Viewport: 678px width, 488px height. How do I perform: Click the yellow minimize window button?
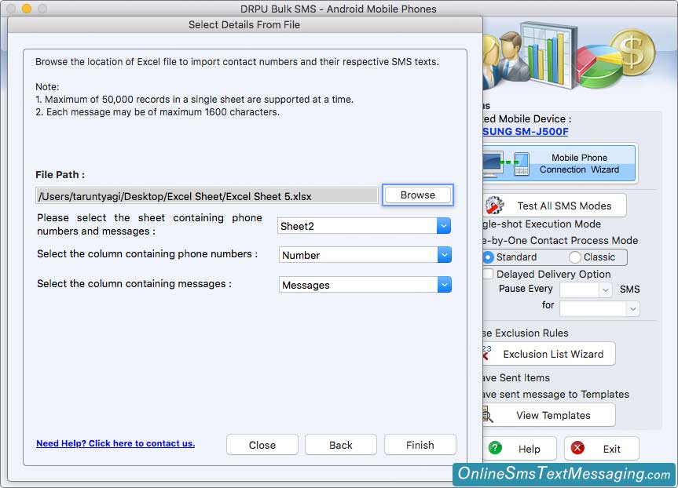coord(27,8)
